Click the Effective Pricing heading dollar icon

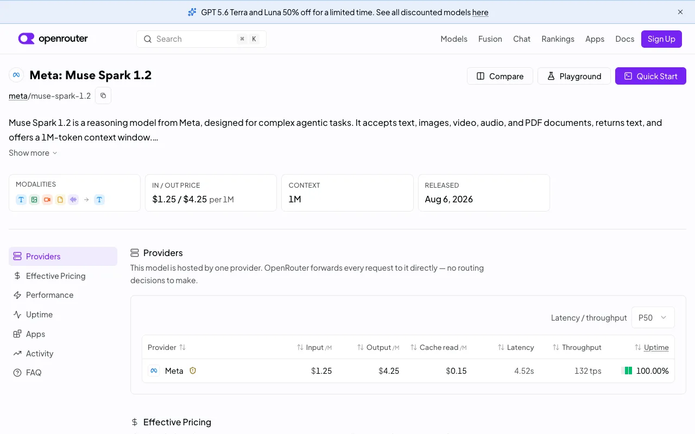(x=135, y=422)
